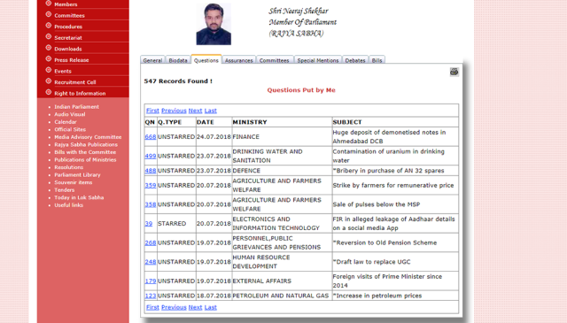
Task: Switch to the Biodata tab
Action: pos(178,60)
